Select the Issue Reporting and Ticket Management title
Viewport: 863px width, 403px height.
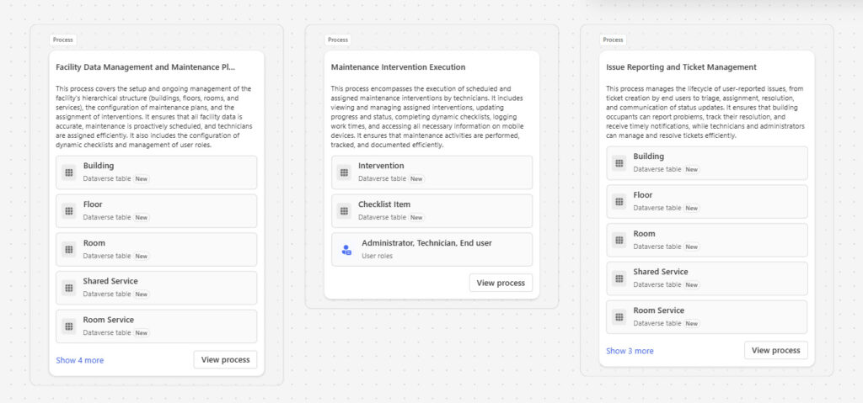point(681,67)
